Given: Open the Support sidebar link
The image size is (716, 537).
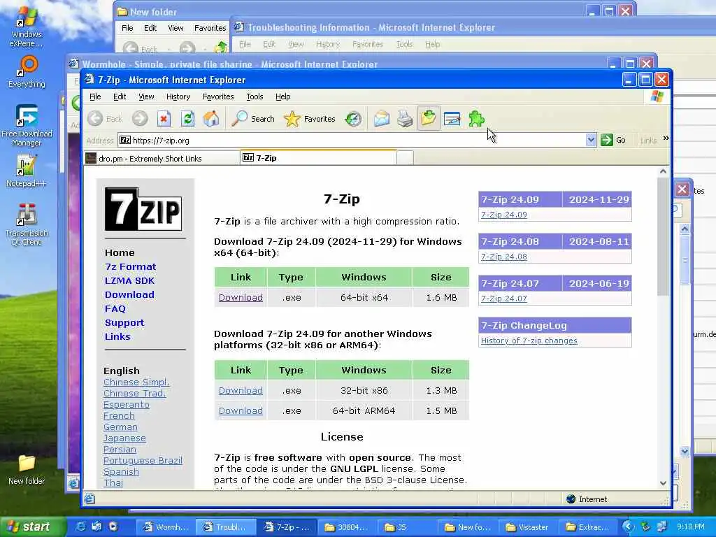Looking at the screenshot, I should 124,322.
